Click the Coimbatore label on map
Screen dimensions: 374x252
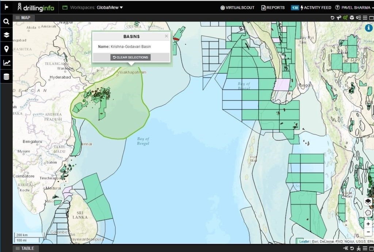24,176
